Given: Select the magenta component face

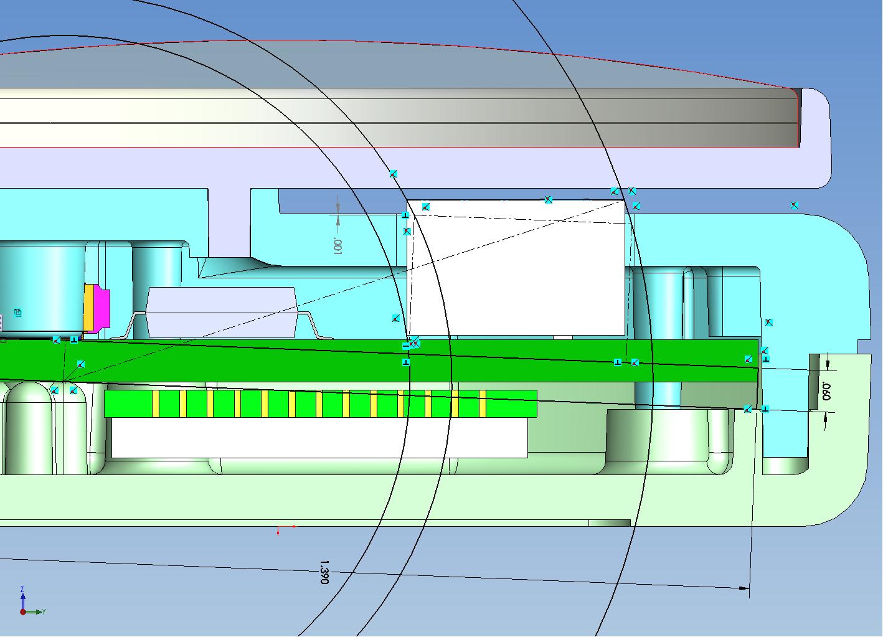Looking at the screenshot, I should click(x=102, y=308).
